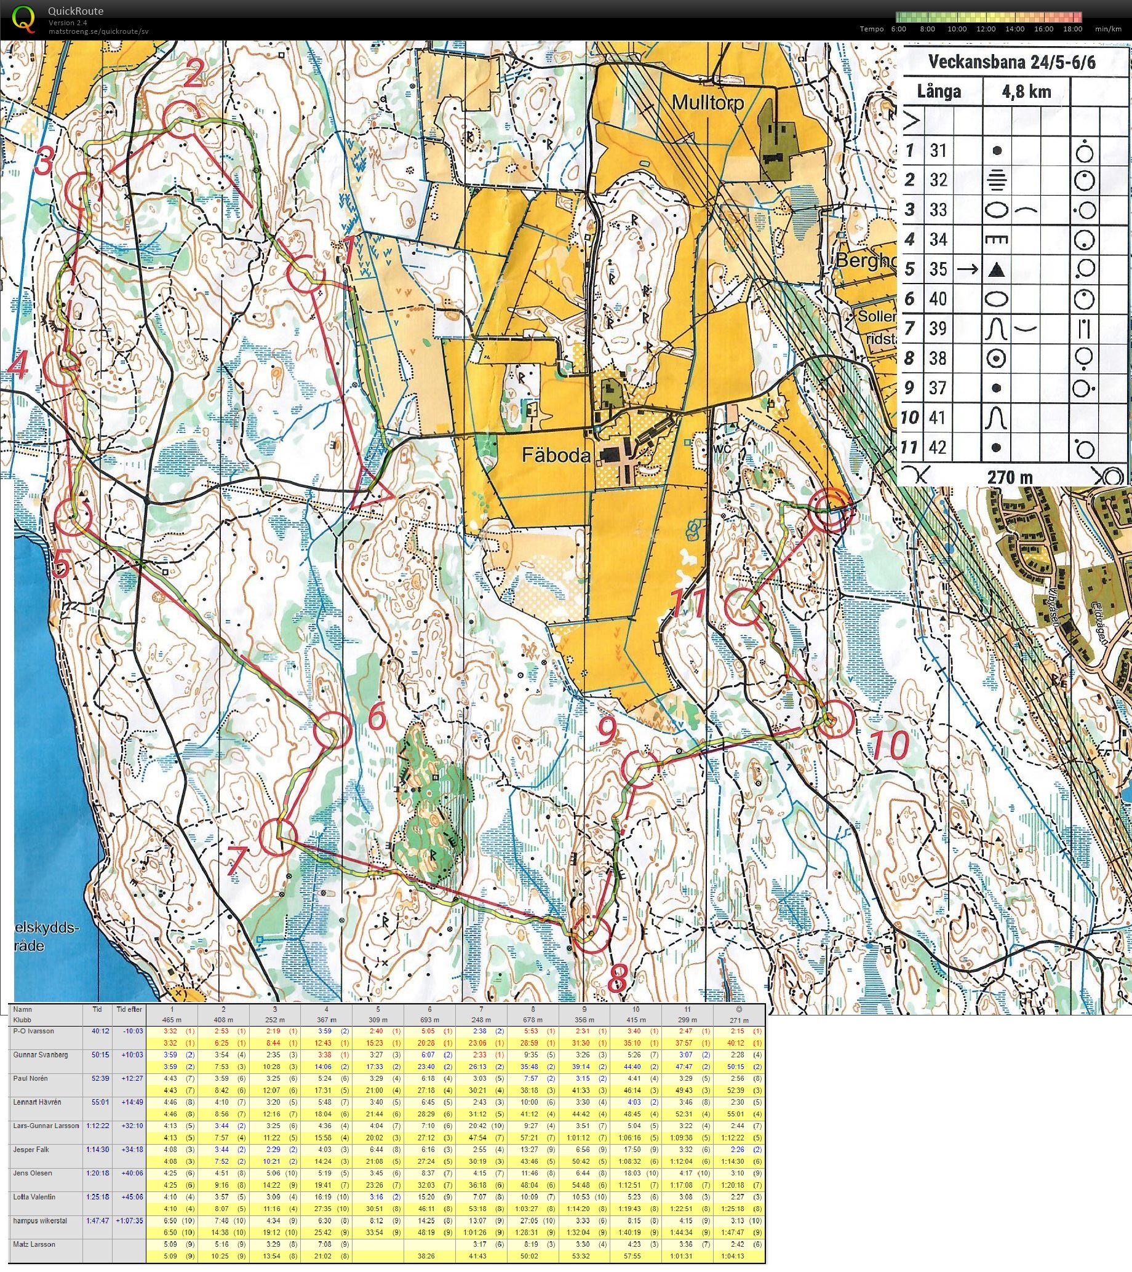
Task: Select runner hampus wikerstal in results table
Action: [41, 1220]
